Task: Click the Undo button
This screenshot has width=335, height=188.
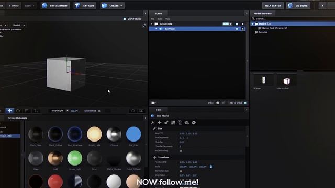Action: 14,6
